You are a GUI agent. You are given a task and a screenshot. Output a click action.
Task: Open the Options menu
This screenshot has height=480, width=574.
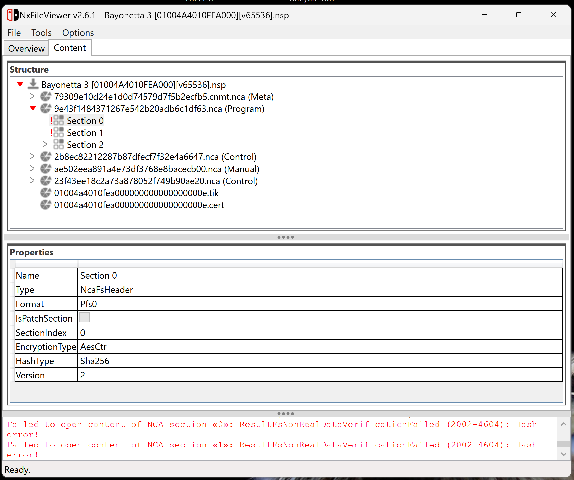pyautogui.click(x=78, y=33)
